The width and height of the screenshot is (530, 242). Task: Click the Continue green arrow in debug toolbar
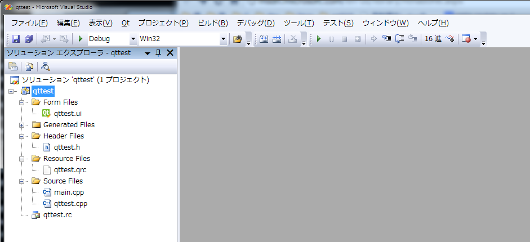pyautogui.click(x=318, y=39)
